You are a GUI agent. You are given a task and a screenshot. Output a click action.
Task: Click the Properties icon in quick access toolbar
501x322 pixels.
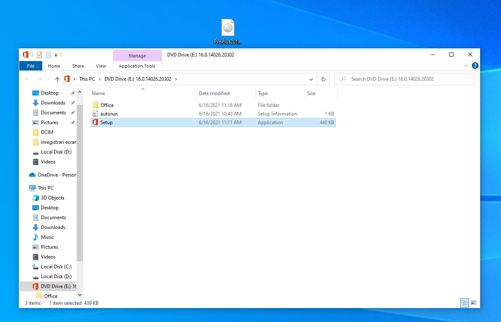(x=39, y=55)
